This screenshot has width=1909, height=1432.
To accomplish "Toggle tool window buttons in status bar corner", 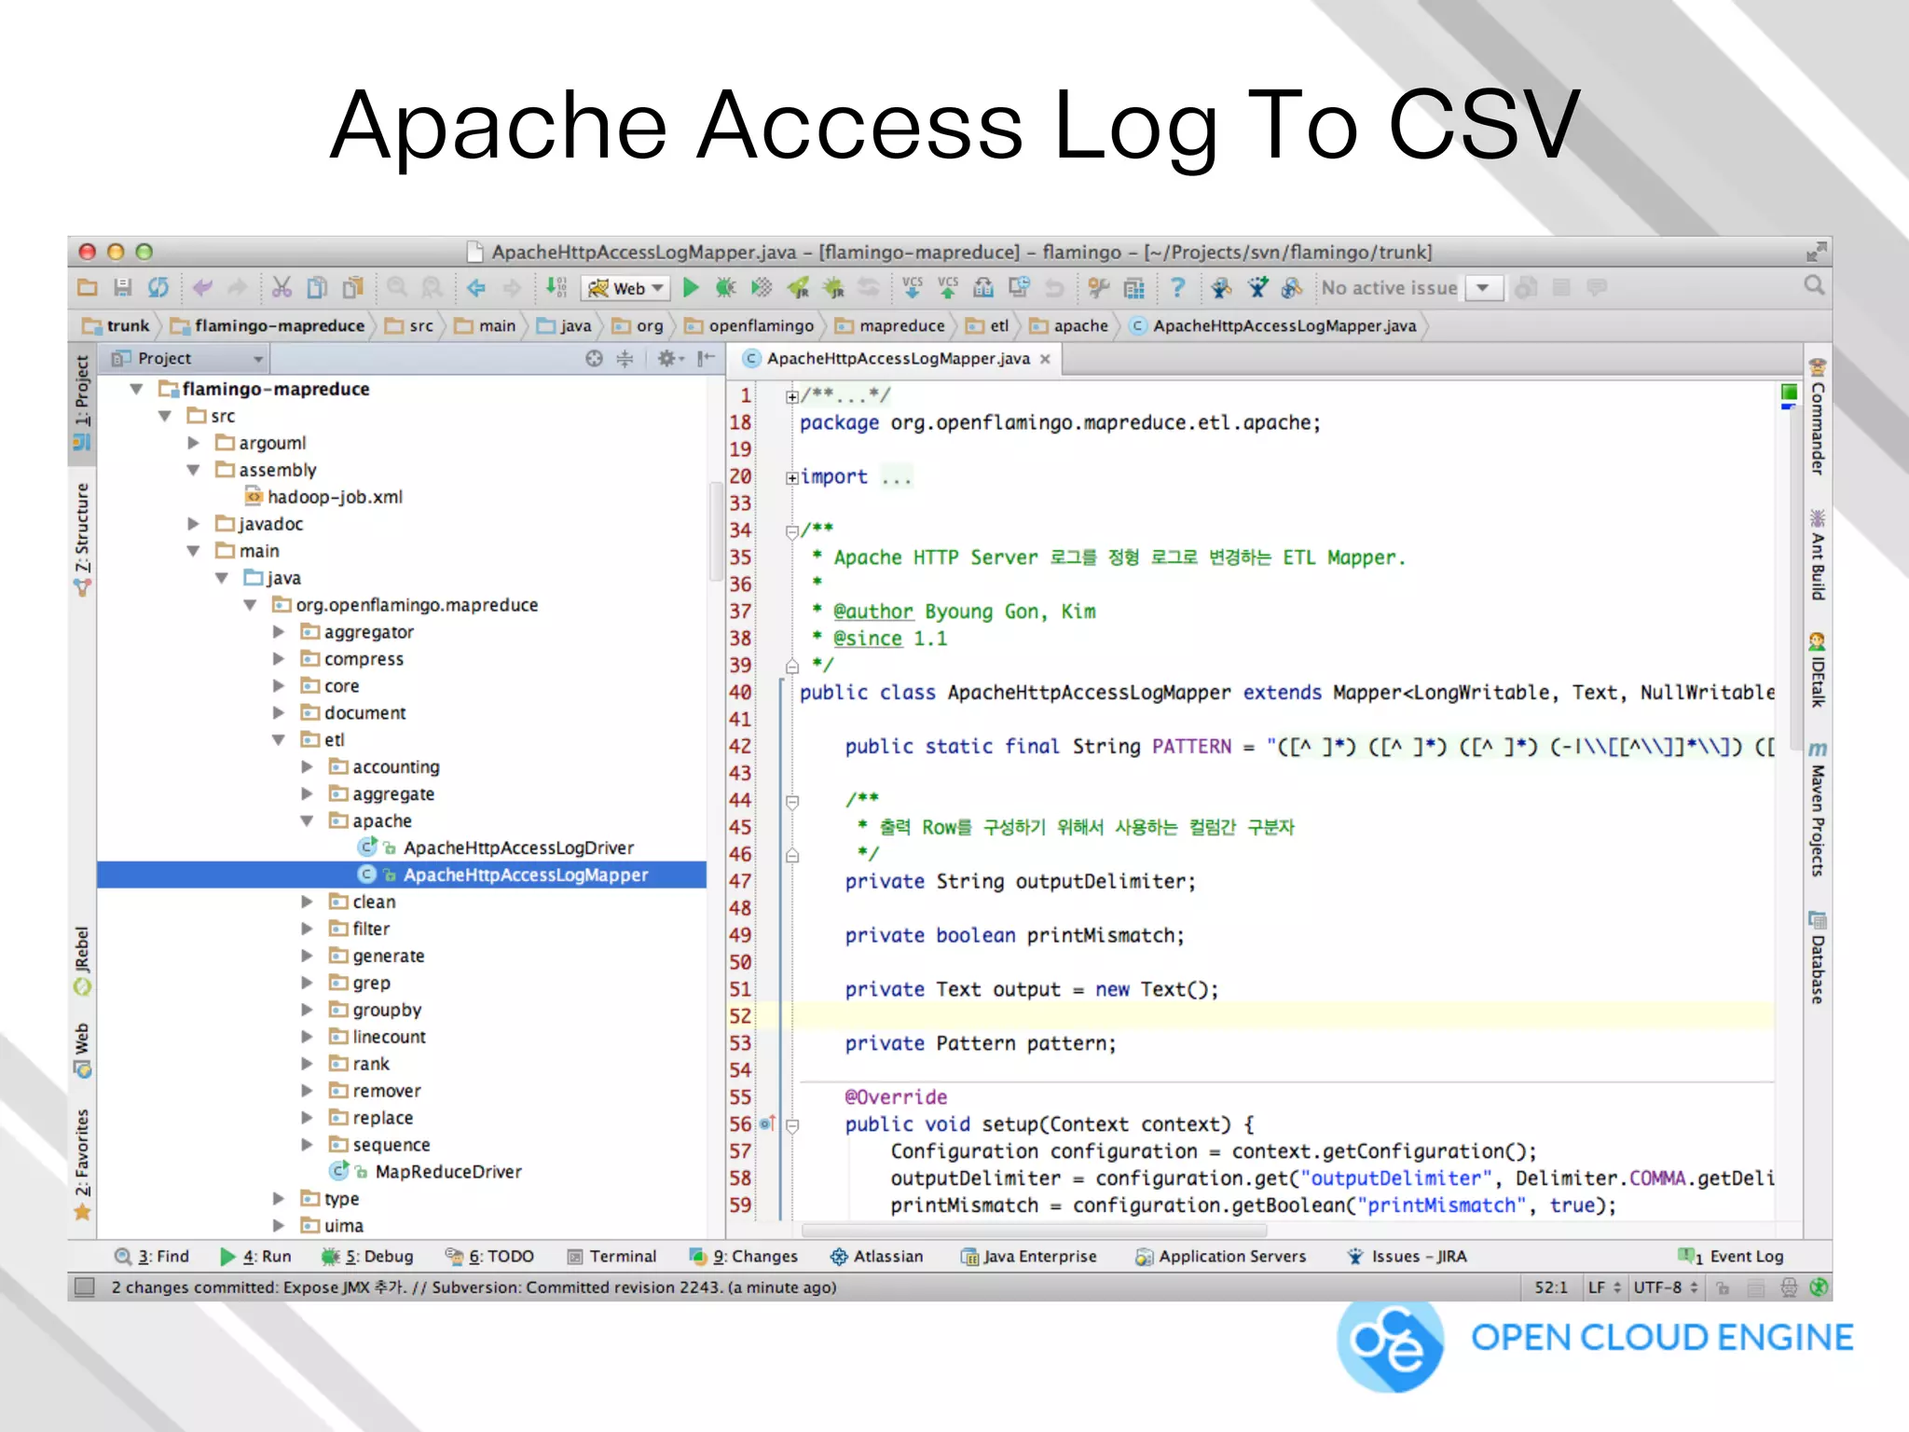I will [85, 1287].
